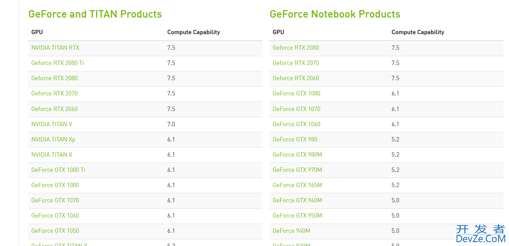Open the GeForce GTX 1050 link

(55, 231)
